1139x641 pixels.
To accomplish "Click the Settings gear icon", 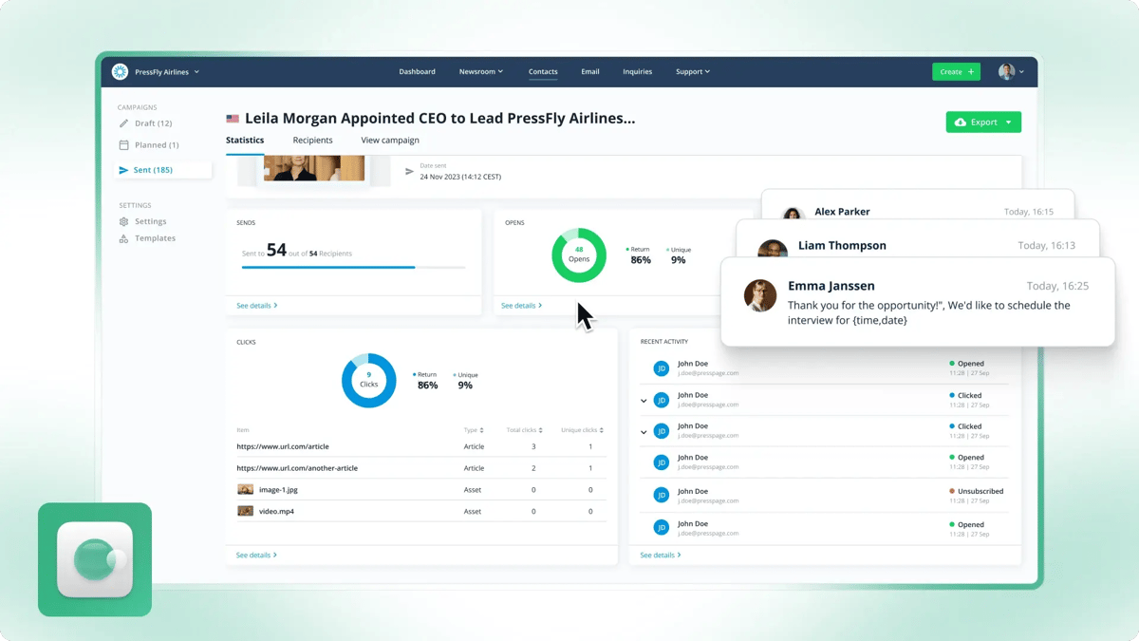I will [x=123, y=221].
